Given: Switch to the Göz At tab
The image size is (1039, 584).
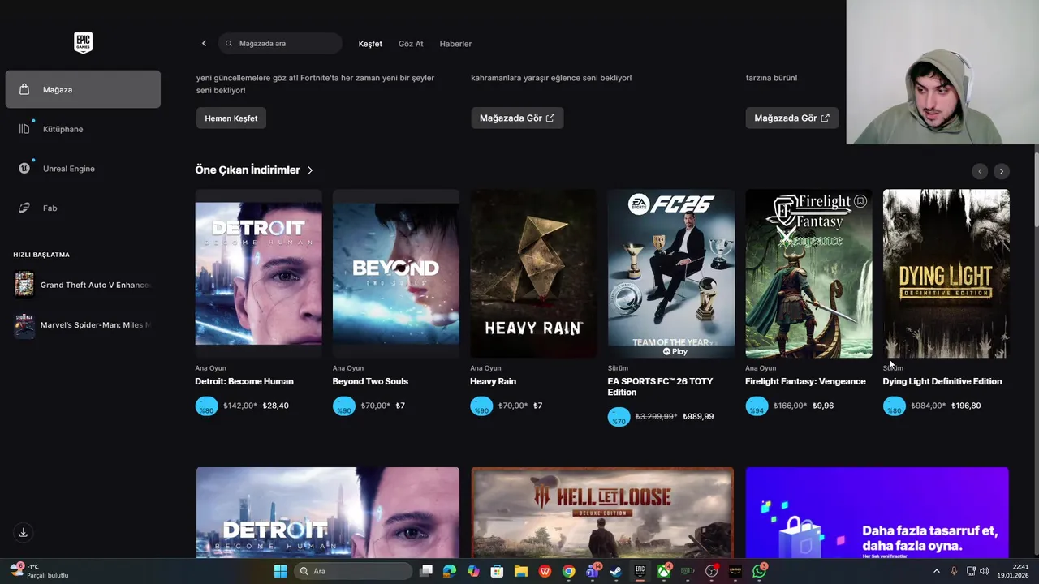Looking at the screenshot, I should coord(411,44).
